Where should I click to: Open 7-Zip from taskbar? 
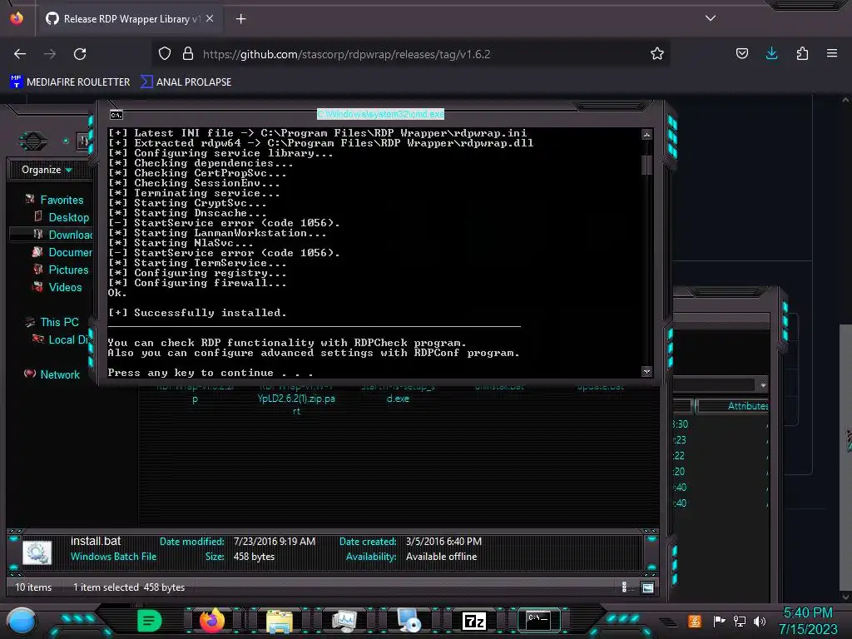473,621
